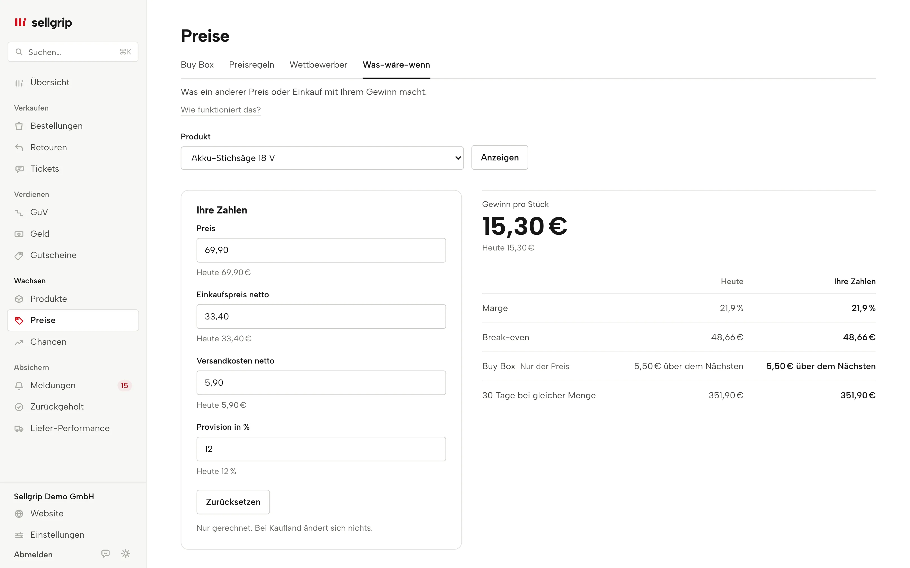Click the Meldungen badge showing 15
The image size is (910, 568).
click(124, 386)
